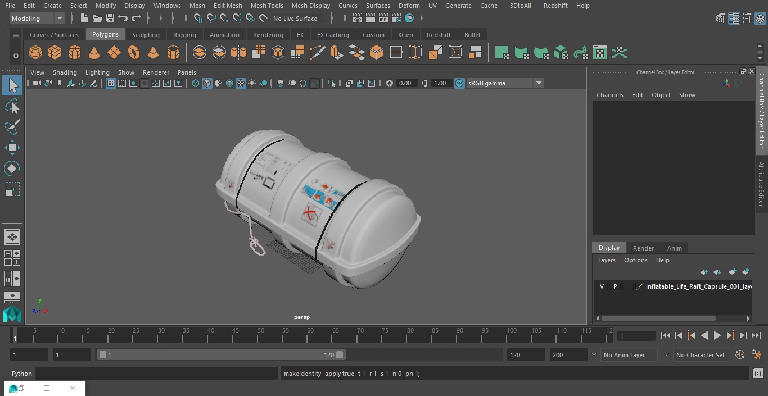Toggle visibility V of Inflatable_Life_Raft layer
Viewport: 768px width, 396px height.
pos(602,286)
